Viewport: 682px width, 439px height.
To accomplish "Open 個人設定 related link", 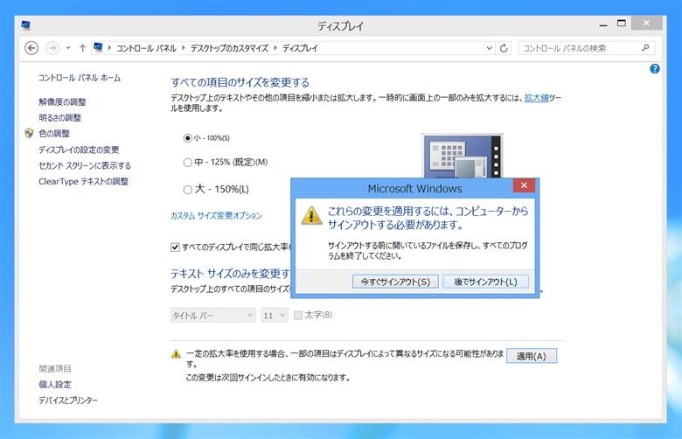I will pyautogui.click(x=55, y=385).
